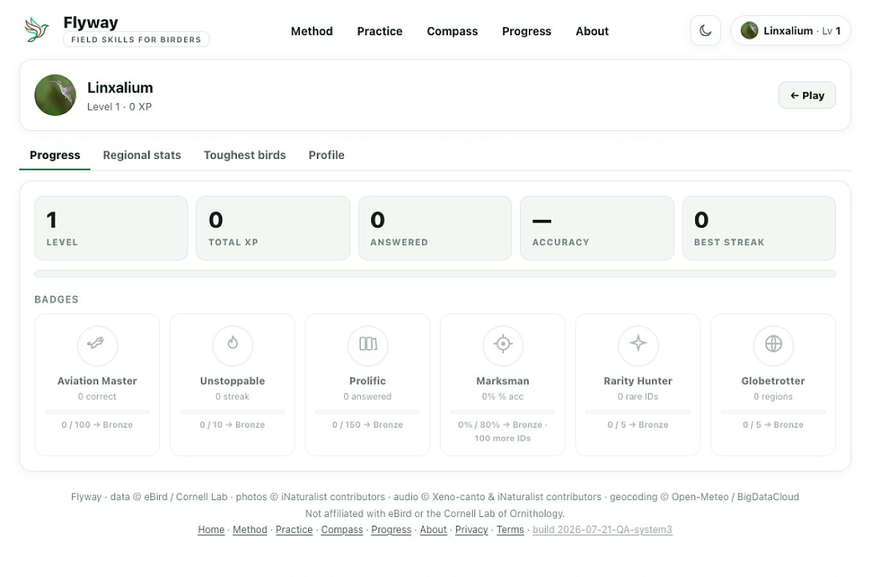Click the Globetrotter globe badge icon
This screenshot has height=577, width=880.
[773, 345]
